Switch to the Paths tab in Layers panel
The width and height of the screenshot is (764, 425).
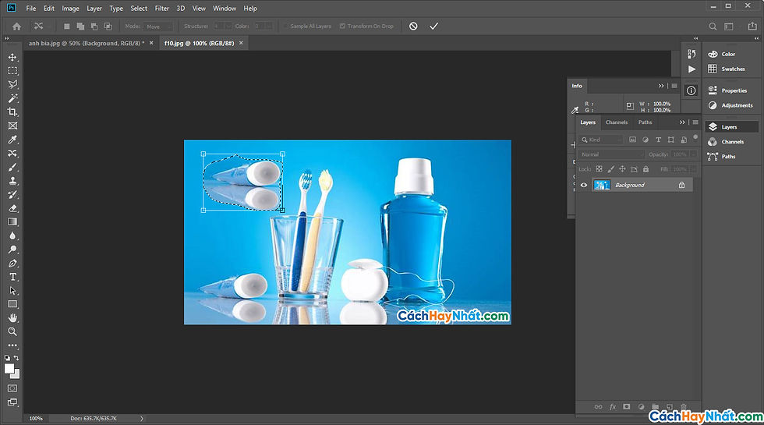(646, 122)
